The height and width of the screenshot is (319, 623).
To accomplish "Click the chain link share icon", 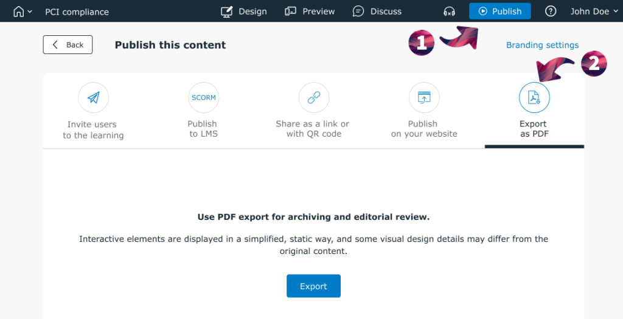I will tap(313, 98).
